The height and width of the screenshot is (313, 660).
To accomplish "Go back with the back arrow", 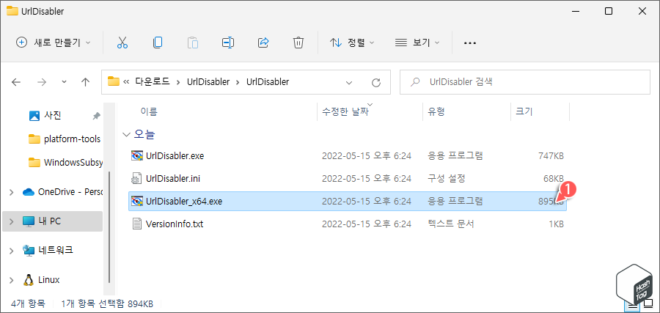I will tap(16, 82).
